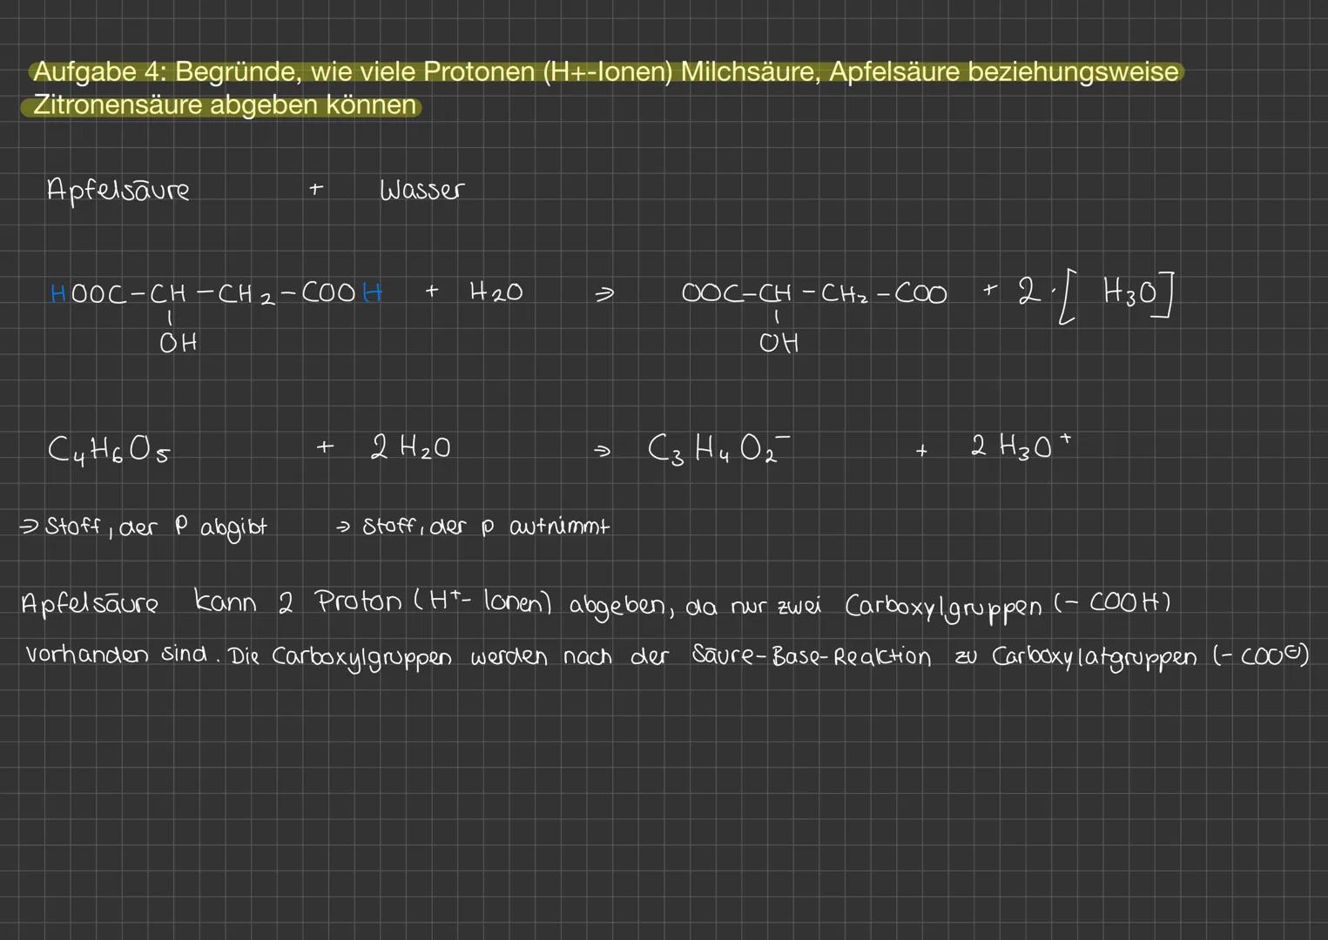The width and height of the screenshot is (1328, 940).
Task: Click the note "Stoff, der p aufnimmt"
Action: (x=474, y=527)
